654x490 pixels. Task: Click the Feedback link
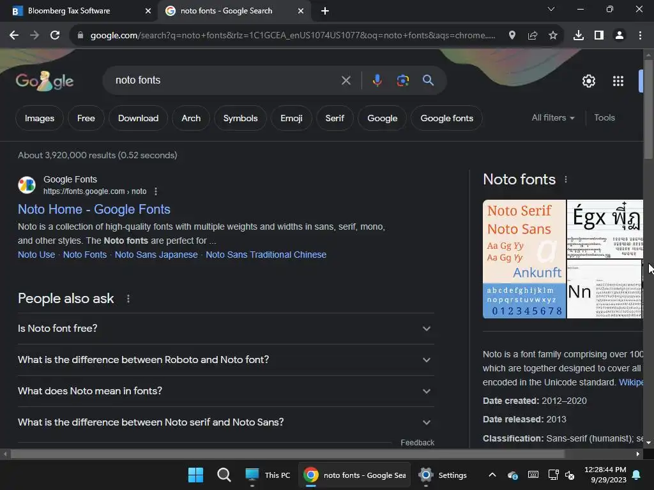point(417,443)
